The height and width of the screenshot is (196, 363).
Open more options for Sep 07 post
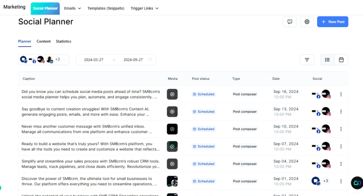[341, 146]
